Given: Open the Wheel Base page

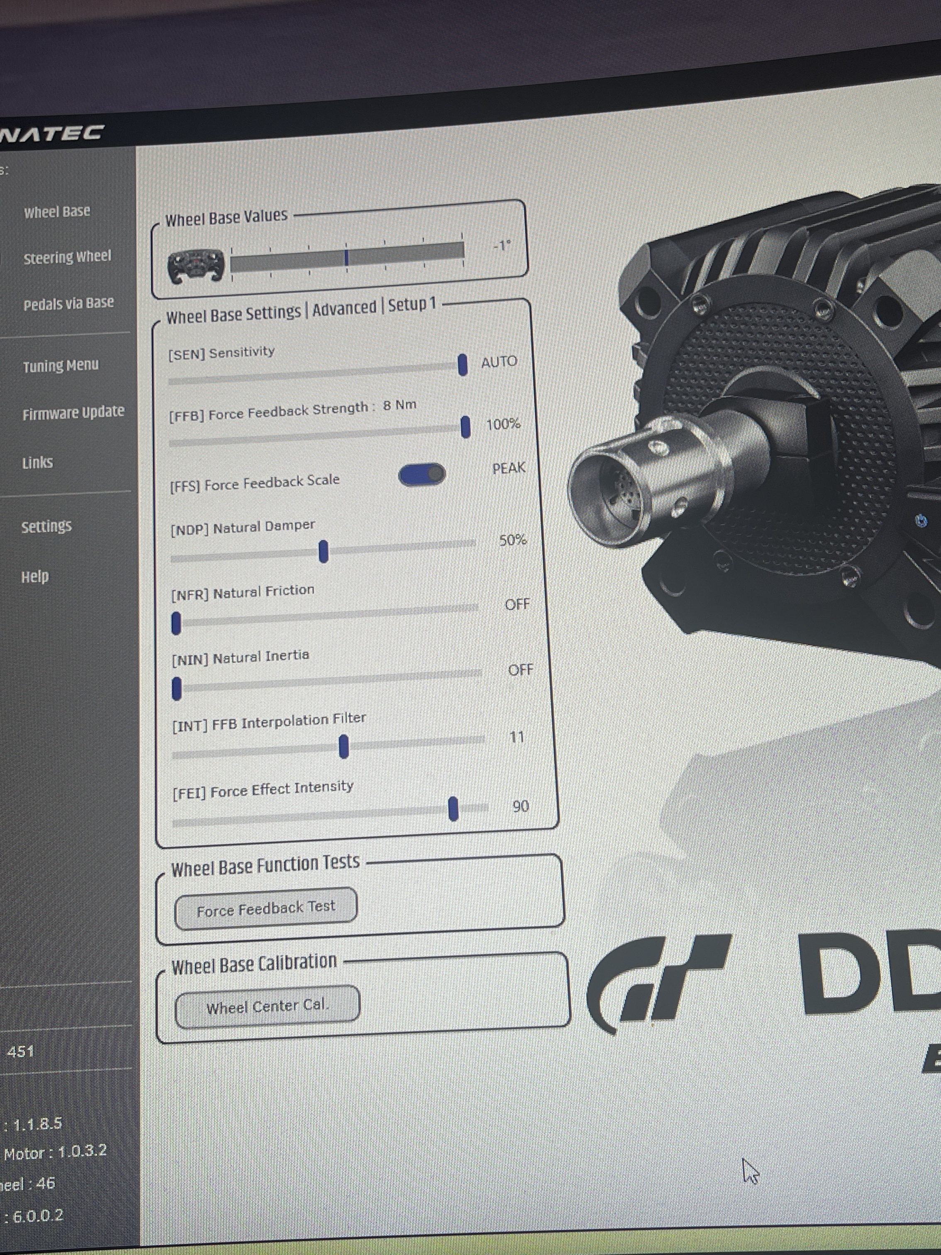Looking at the screenshot, I should [x=57, y=212].
